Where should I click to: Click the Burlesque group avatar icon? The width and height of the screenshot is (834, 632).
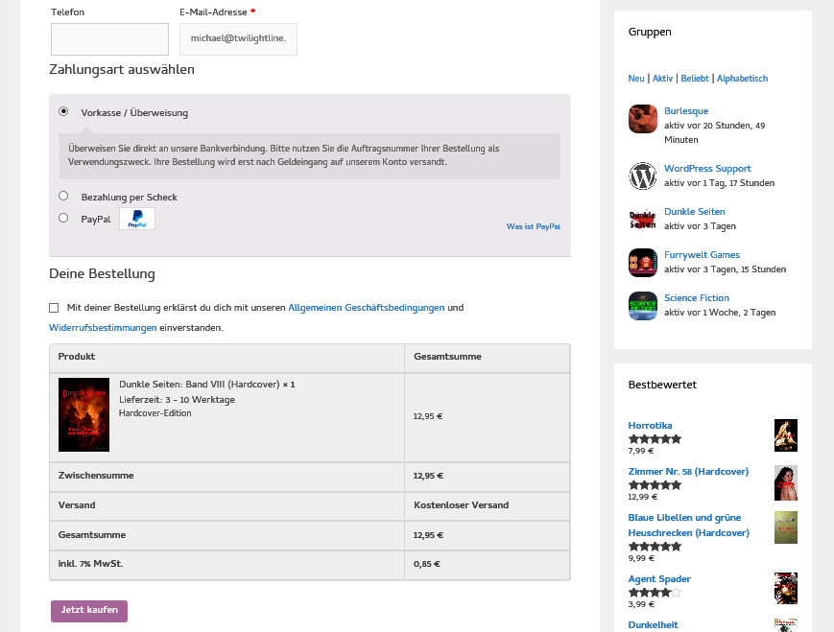642,119
